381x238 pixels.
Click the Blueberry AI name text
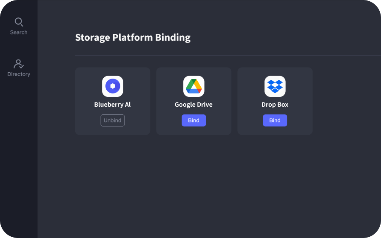point(113,105)
